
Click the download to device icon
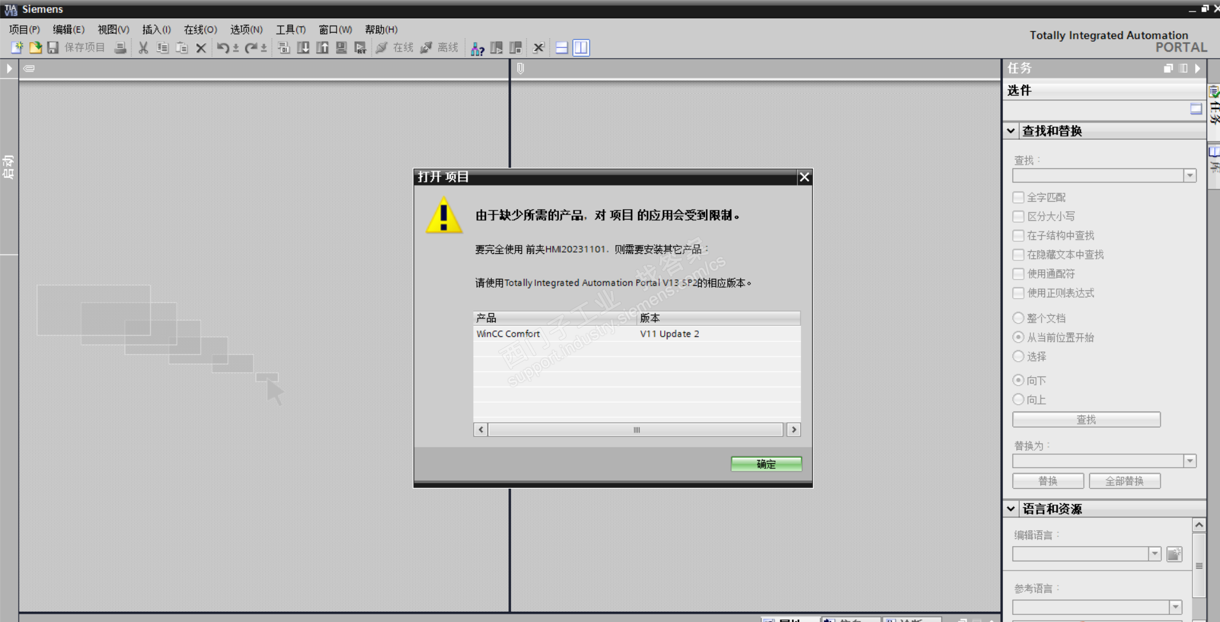(303, 48)
